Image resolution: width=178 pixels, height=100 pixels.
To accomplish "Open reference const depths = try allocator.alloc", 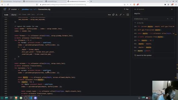I will [154, 33].
